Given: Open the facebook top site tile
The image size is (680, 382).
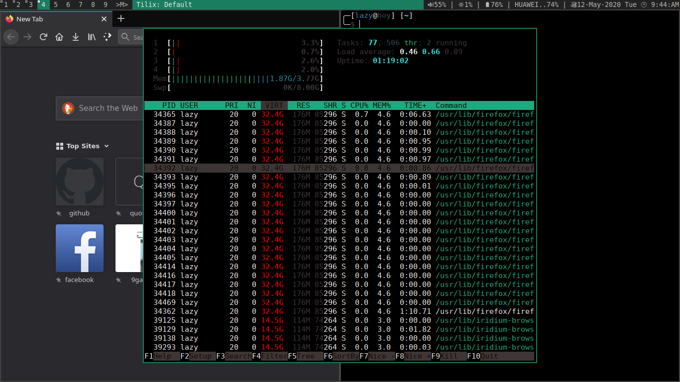Looking at the screenshot, I should tap(80, 248).
